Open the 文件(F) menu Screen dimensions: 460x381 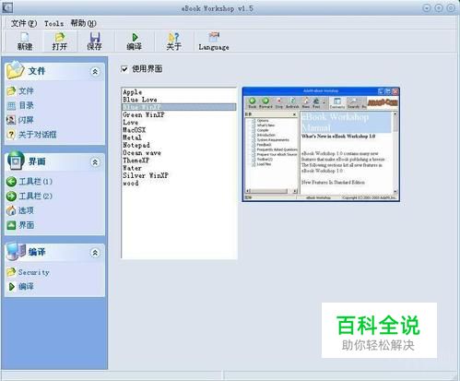[24, 23]
